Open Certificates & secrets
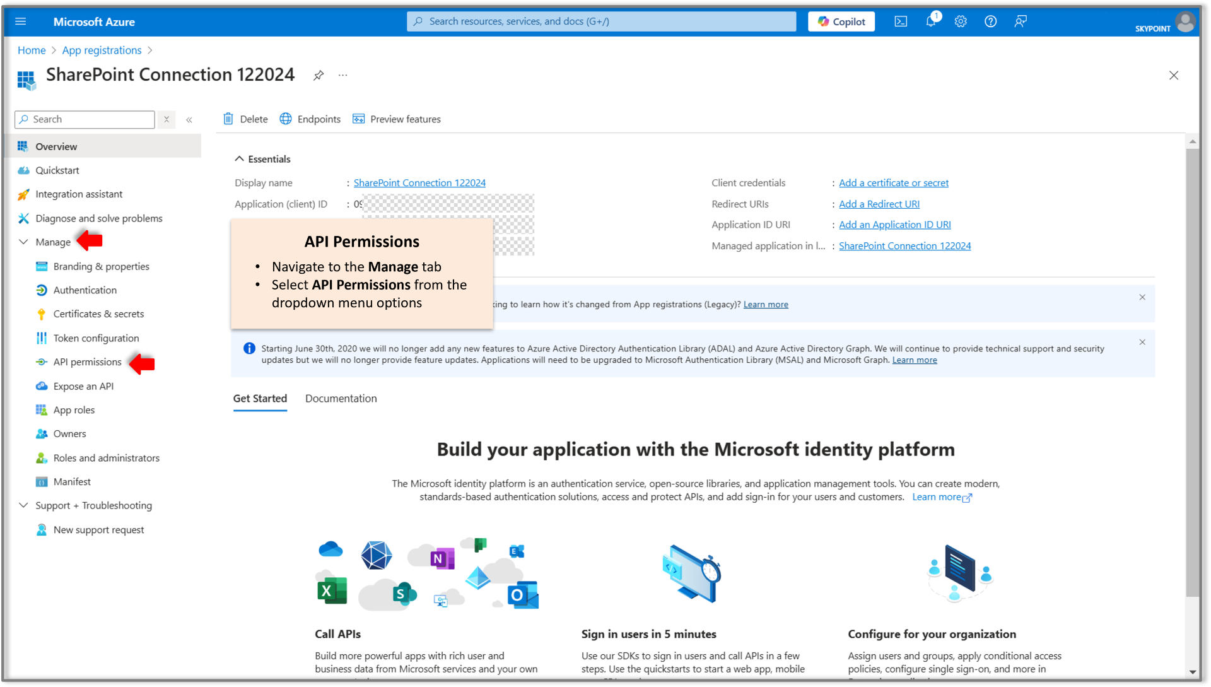The image size is (1211, 687). point(98,314)
